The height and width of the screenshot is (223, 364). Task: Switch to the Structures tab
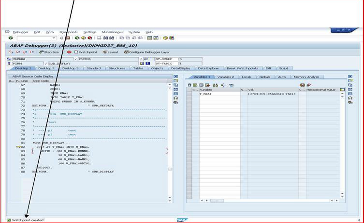[116, 68]
